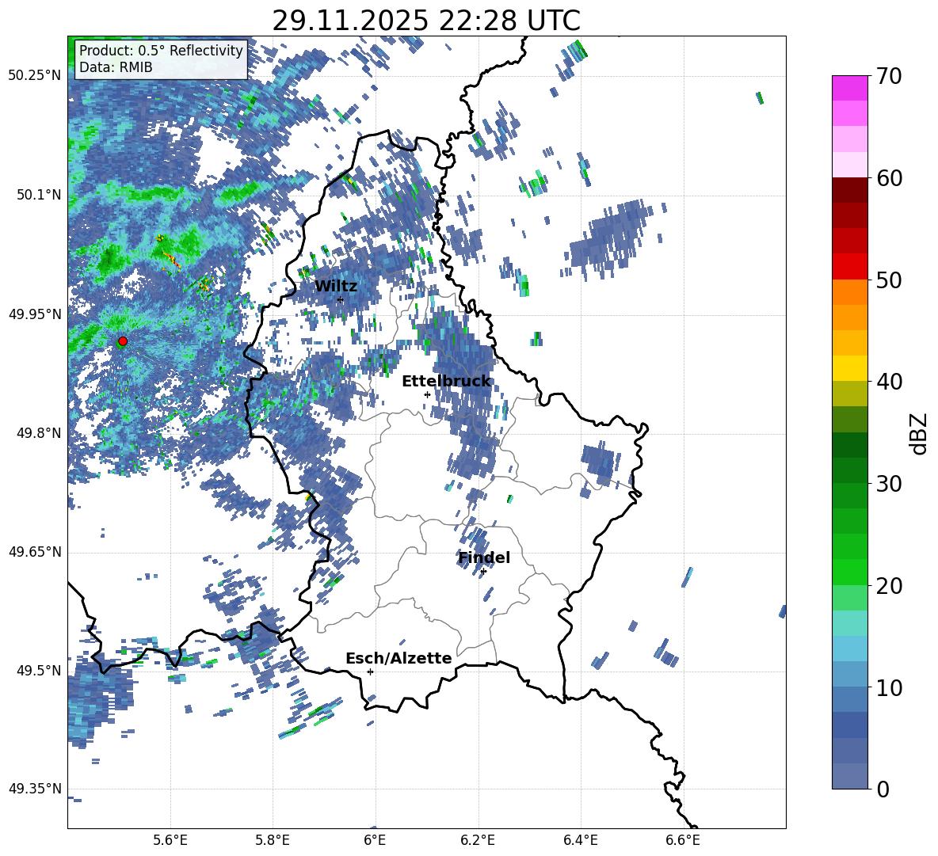938x856 pixels.
Task: Select the Ettelbruck city label
Action: point(446,382)
